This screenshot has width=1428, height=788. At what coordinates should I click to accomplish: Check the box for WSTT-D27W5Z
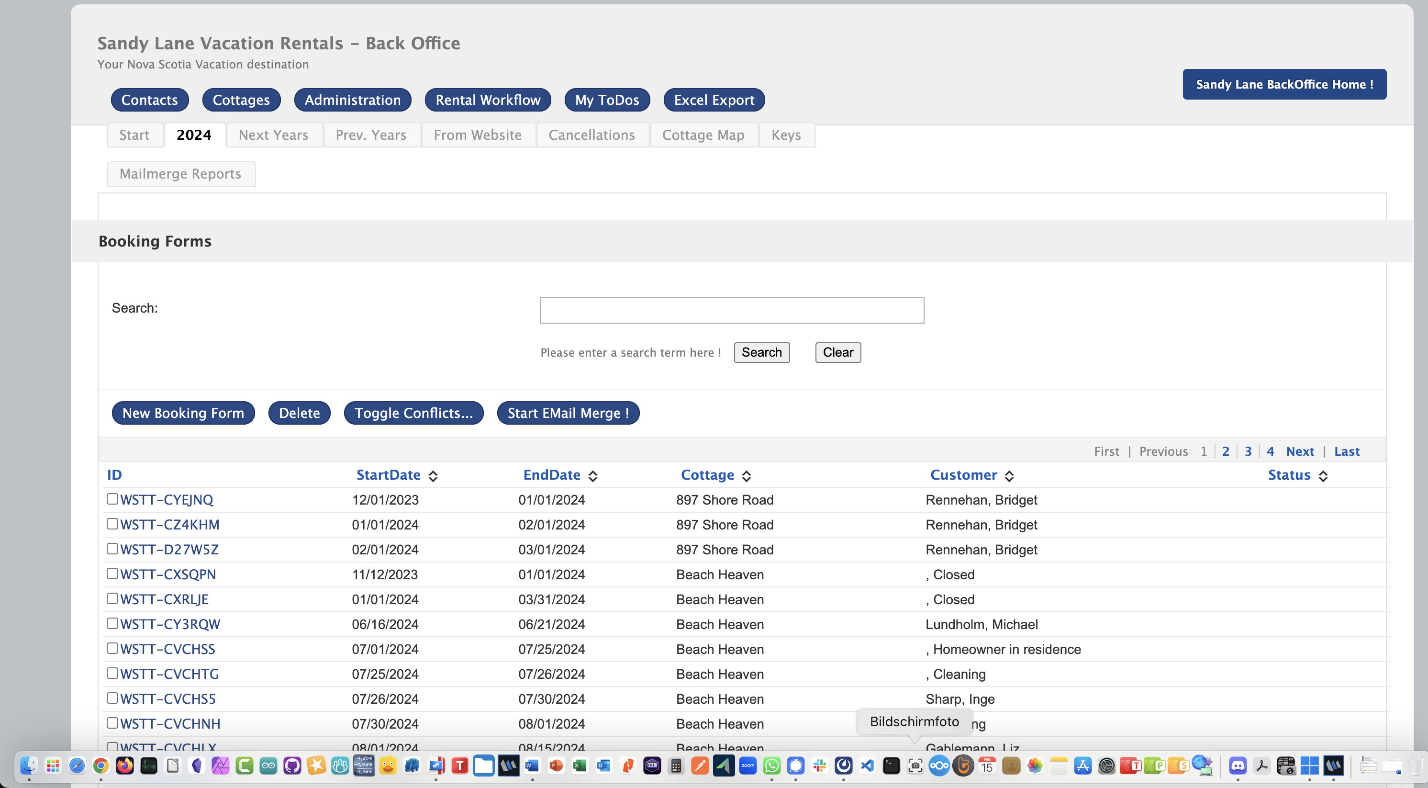[112, 549]
